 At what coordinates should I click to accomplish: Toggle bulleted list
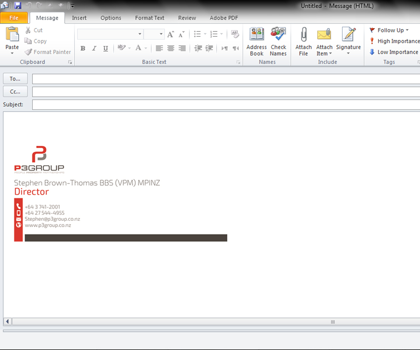(x=197, y=34)
